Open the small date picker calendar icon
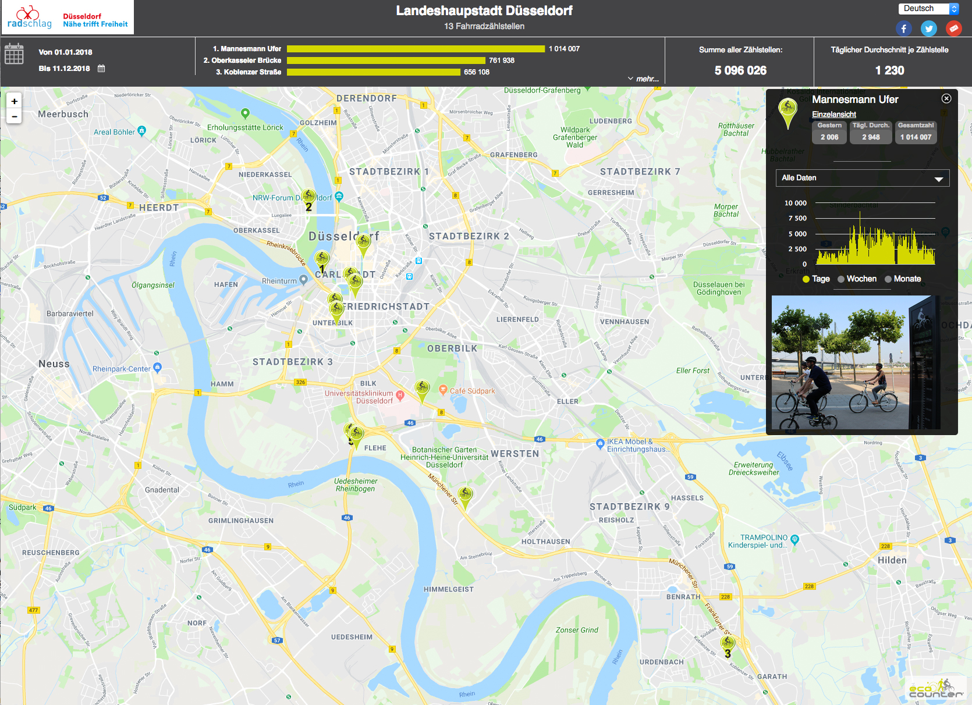This screenshot has height=705, width=972. click(x=101, y=68)
